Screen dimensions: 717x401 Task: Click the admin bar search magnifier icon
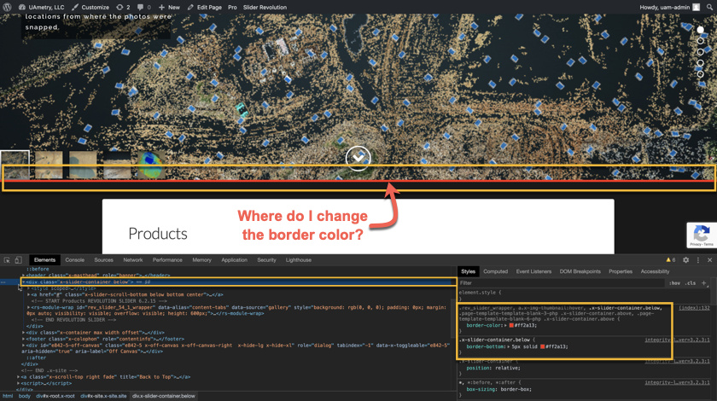pos(709,8)
